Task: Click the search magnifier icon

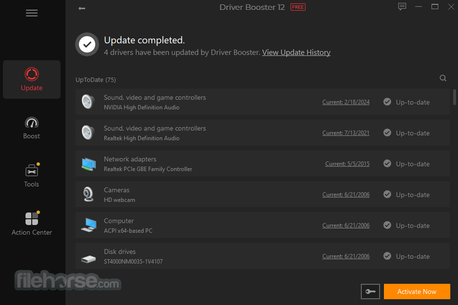Action: [443, 78]
